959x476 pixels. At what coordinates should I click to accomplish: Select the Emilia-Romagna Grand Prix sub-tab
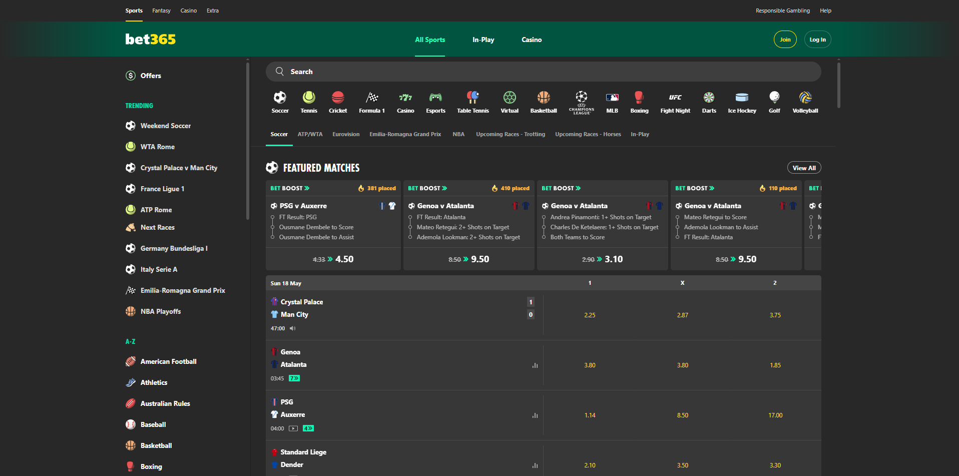coord(405,134)
